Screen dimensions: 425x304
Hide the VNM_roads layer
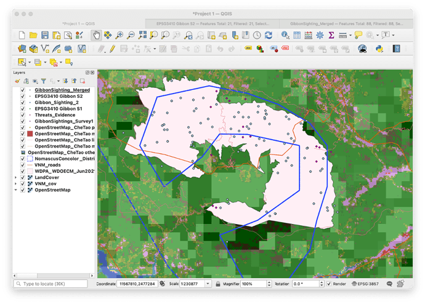23,165
